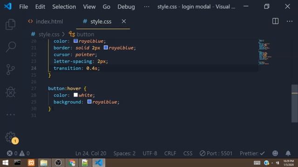Open the Explorer view in the activity bar
The height and width of the screenshot is (167, 298).
pyautogui.click(x=10, y=25)
